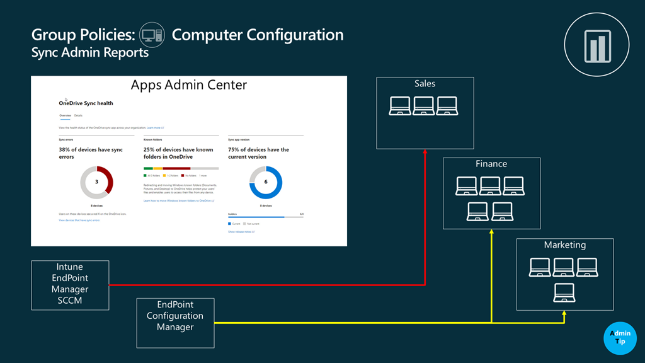Open the Overview tab
This screenshot has height=363, width=645.
(65, 115)
